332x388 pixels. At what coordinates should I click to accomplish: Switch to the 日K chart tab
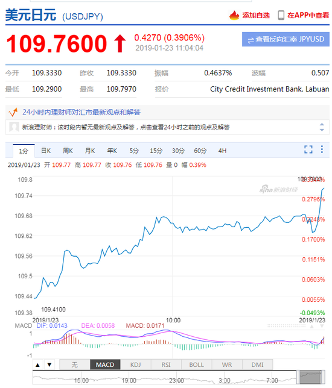46,151
